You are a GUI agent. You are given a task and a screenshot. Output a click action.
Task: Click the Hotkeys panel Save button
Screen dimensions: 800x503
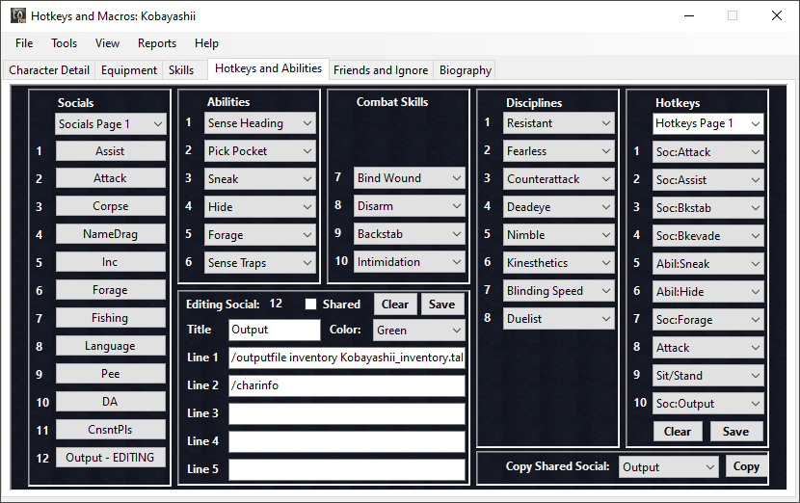click(x=735, y=432)
